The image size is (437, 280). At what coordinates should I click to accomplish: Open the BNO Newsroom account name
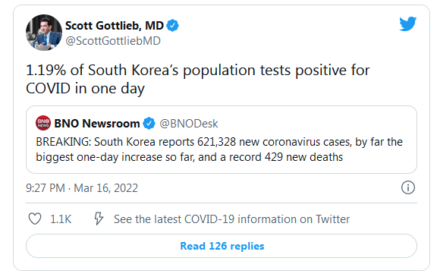97,123
